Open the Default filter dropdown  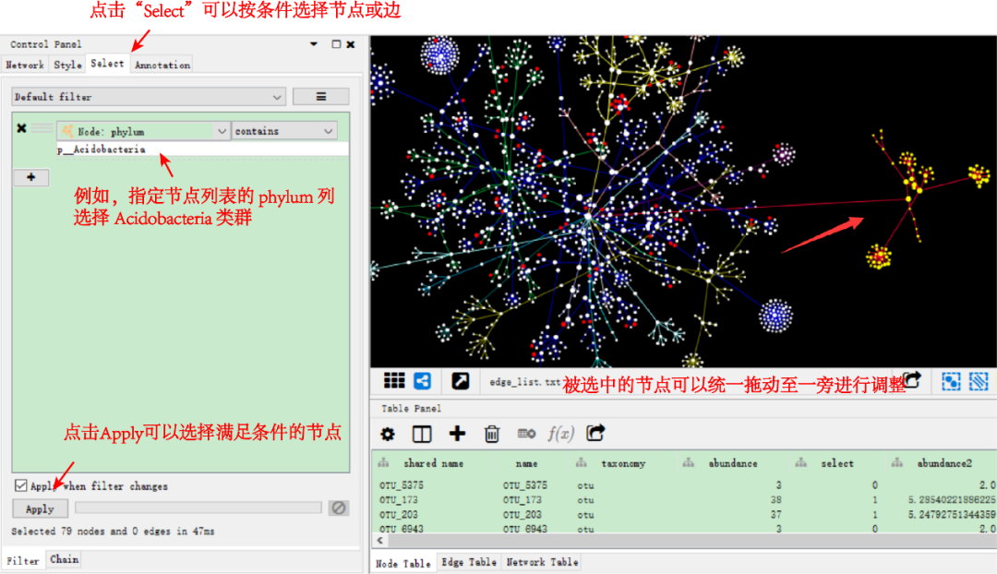pos(145,96)
